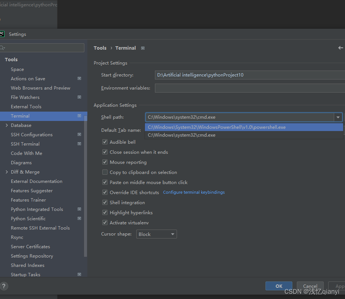Screen dimensions: 345x299
Task: Click the back arrow in the top right
Action: [340, 48]
